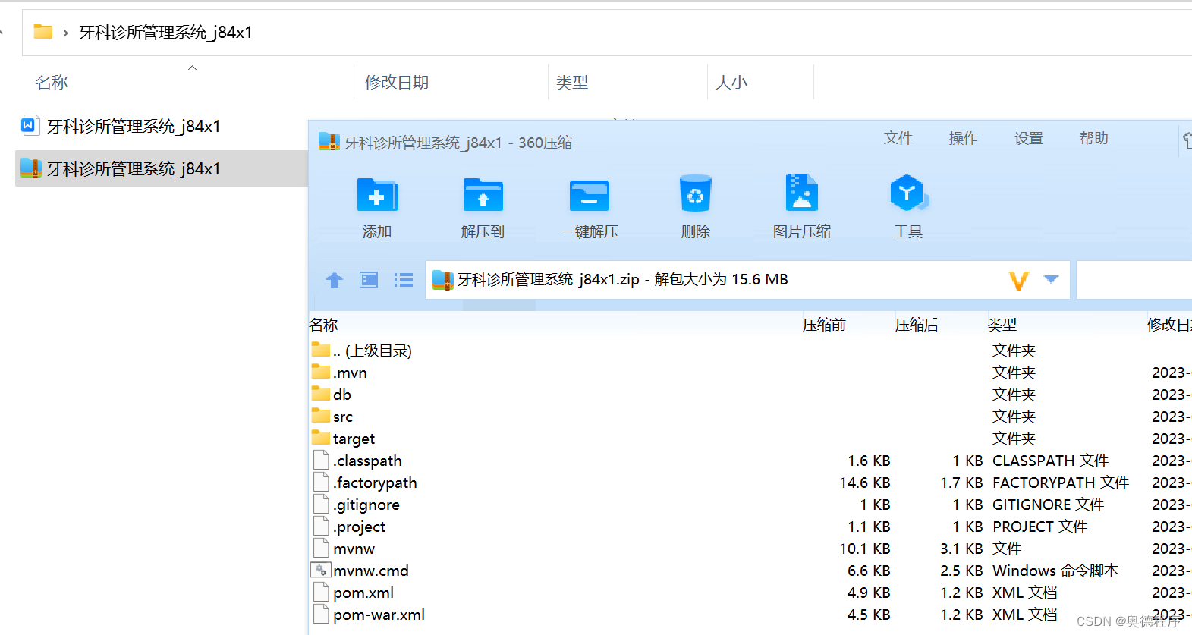Click the 10.1 KB size of mvnw
Screen dimensions: 1192x635
(865, 549)
